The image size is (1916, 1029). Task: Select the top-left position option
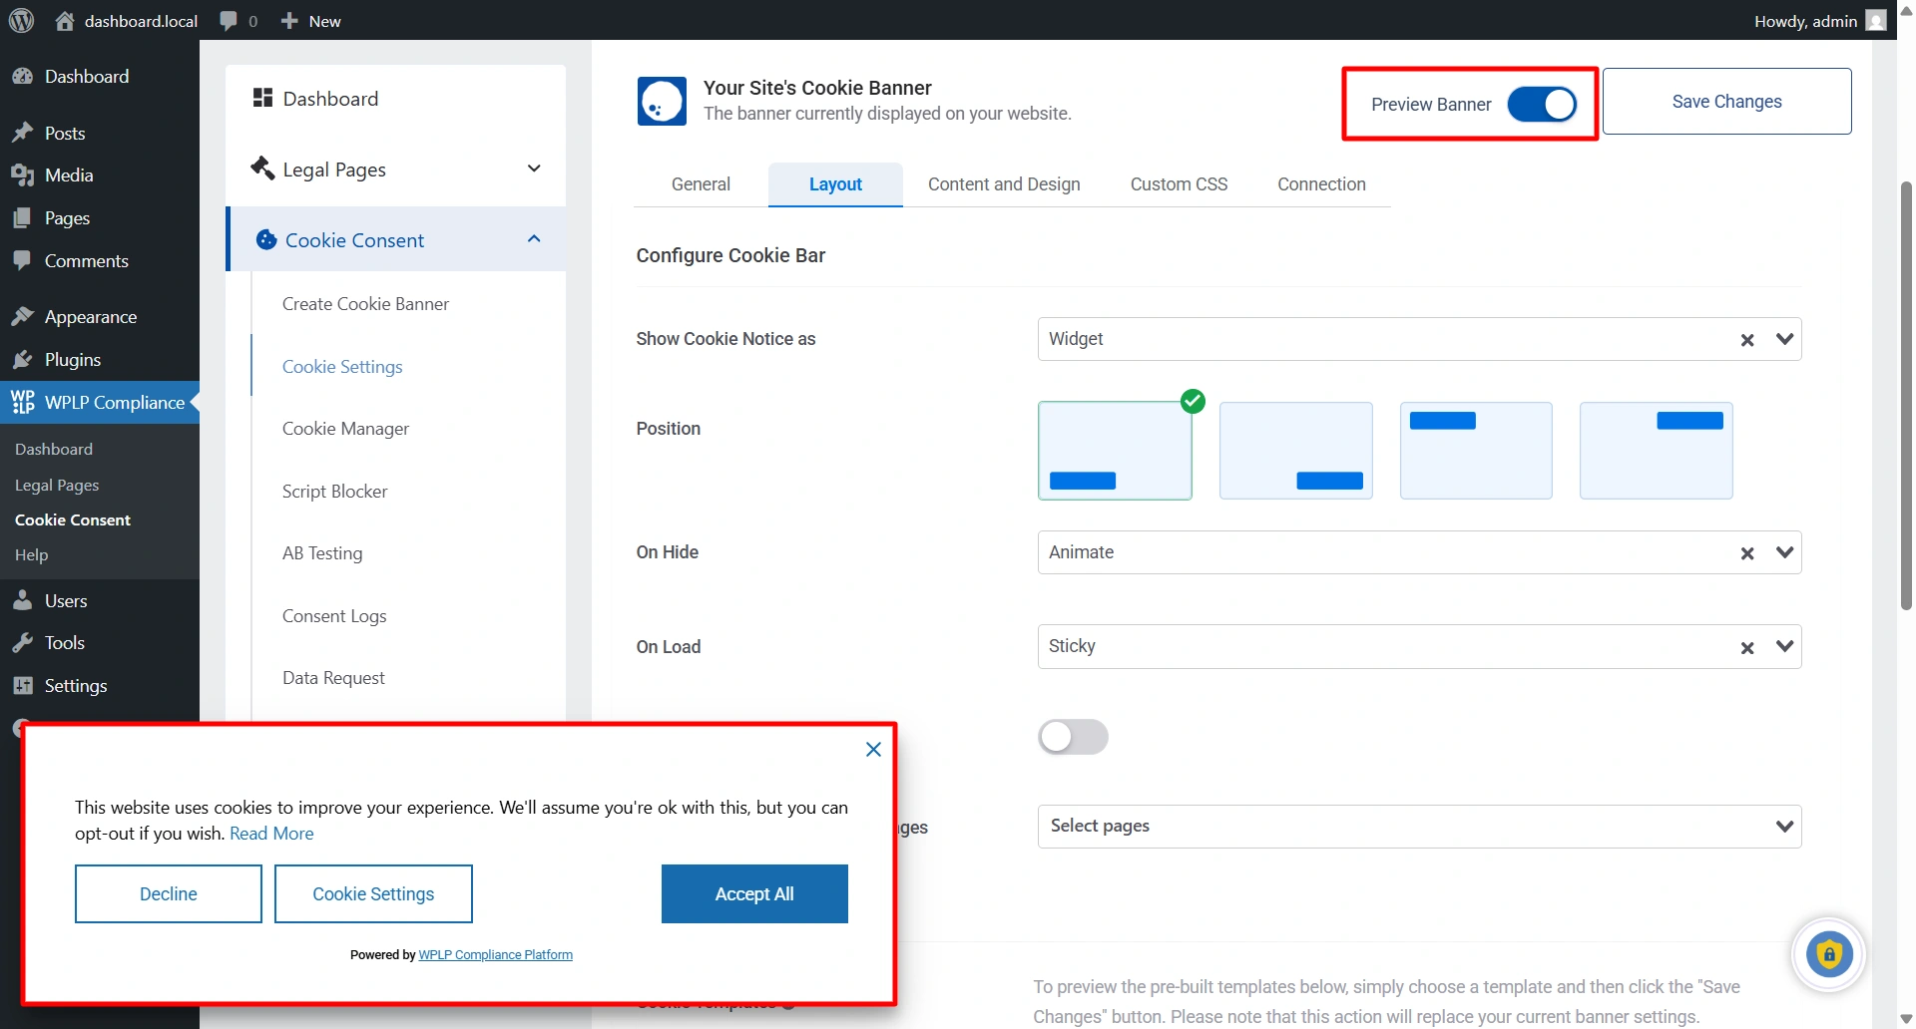1476,451
